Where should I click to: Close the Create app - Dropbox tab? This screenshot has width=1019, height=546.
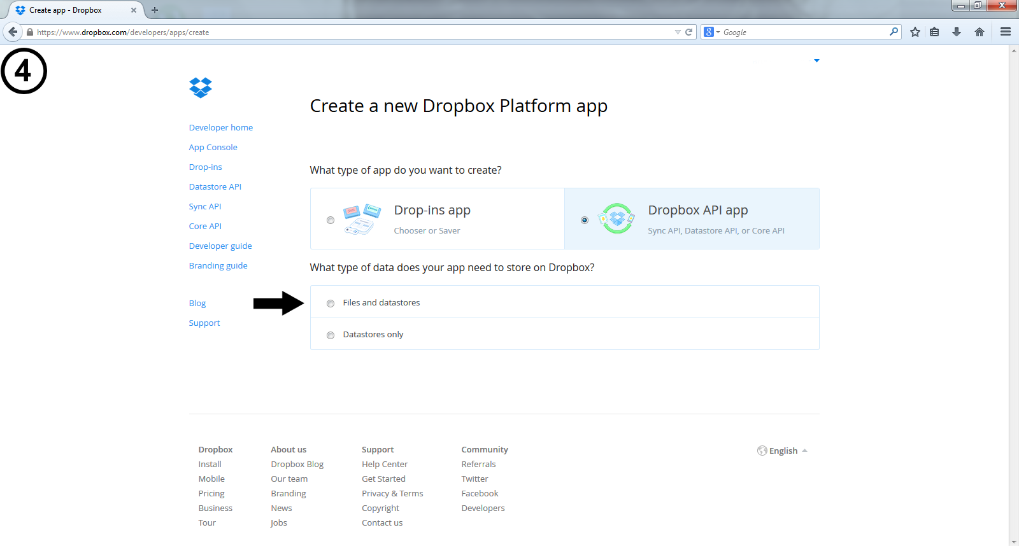point(134,10)
